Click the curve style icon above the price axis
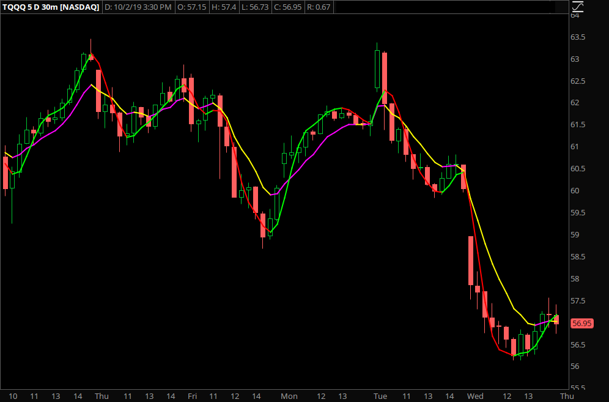Viewport: 609px width, 402px height. 578,6
